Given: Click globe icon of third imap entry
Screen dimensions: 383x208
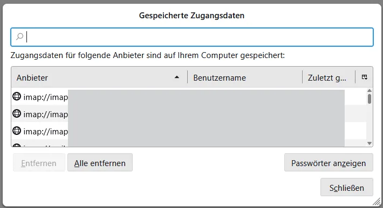Looking at the screenshot, I should [x=17, y=131].
